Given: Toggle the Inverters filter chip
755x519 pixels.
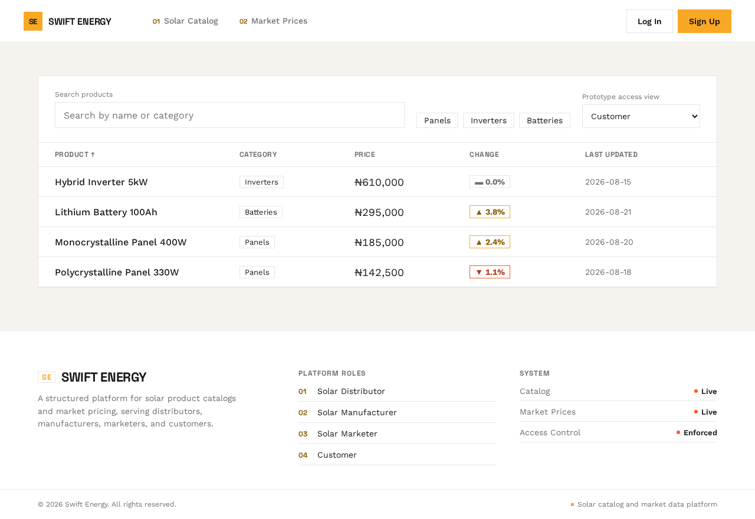Looking at the screenshot, I should [488, 120].
